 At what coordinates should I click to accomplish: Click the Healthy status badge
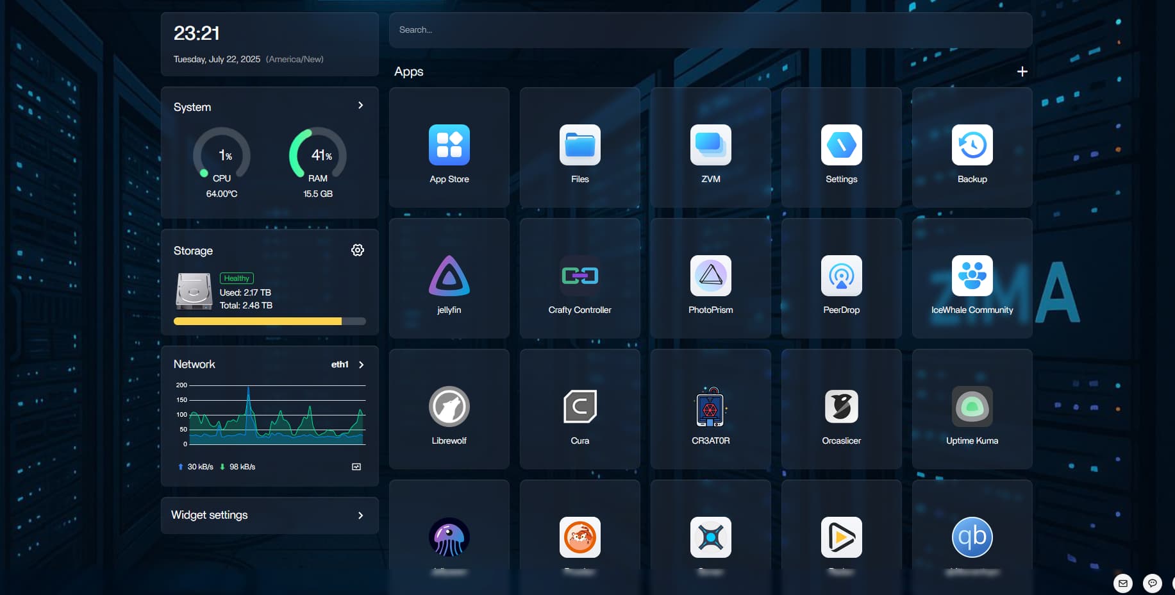(237, 278)
